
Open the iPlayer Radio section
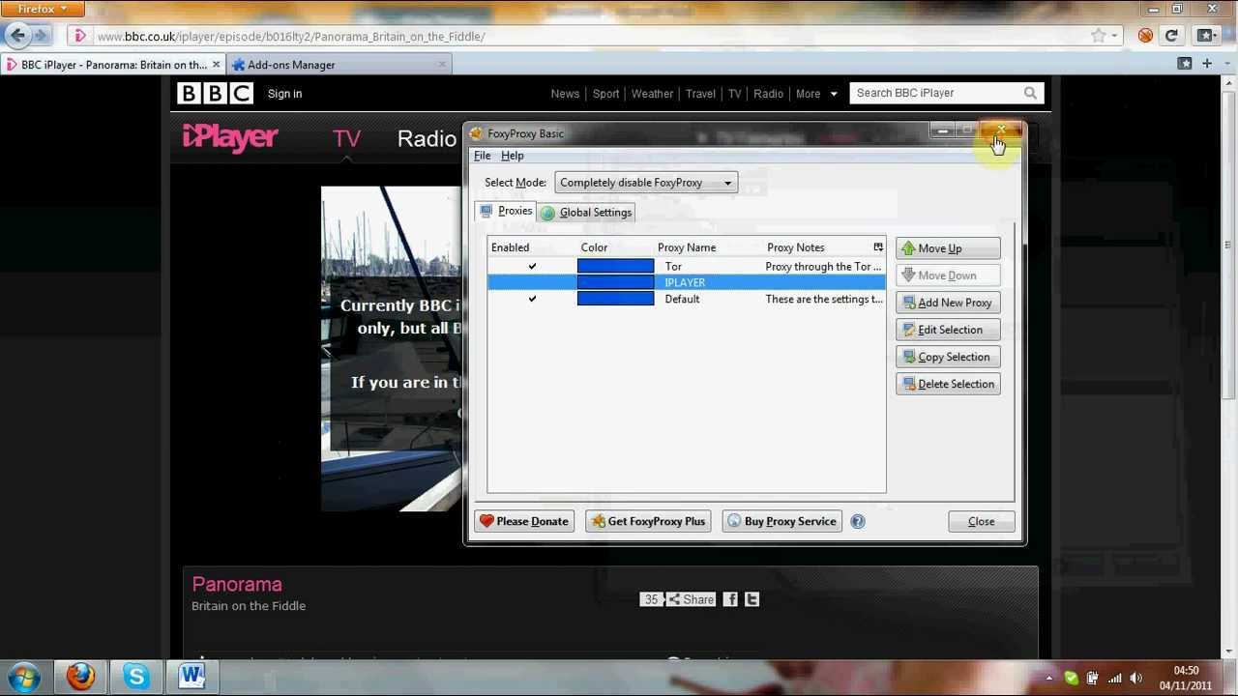[x=427, y=138]
